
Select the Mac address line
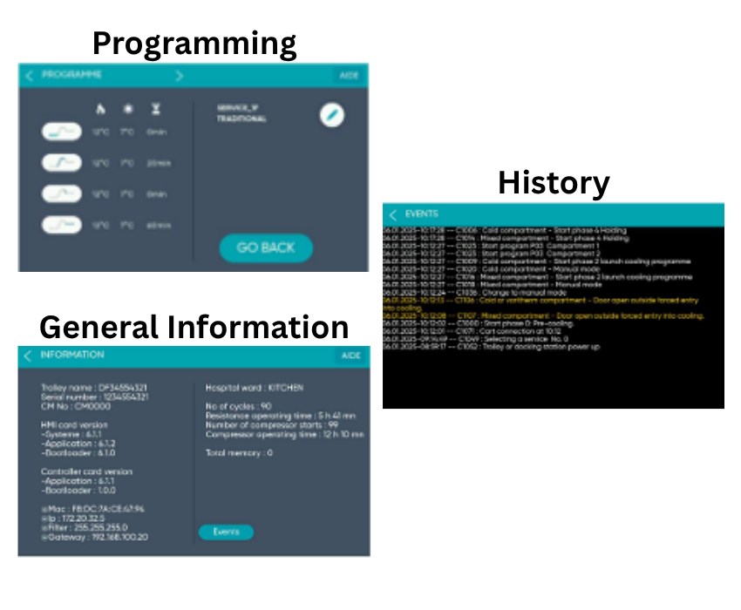click(x=92, y=509)
